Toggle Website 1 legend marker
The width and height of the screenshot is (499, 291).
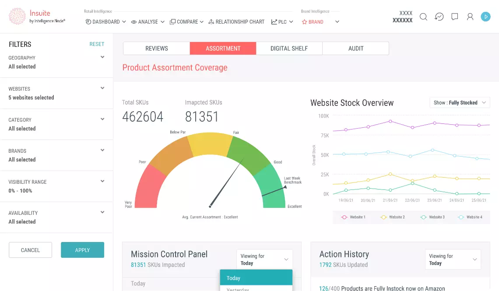click(344, 217)
